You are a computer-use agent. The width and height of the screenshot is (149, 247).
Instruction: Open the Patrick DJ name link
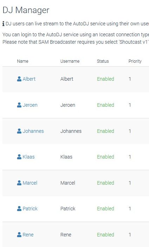tap(30, 209)
